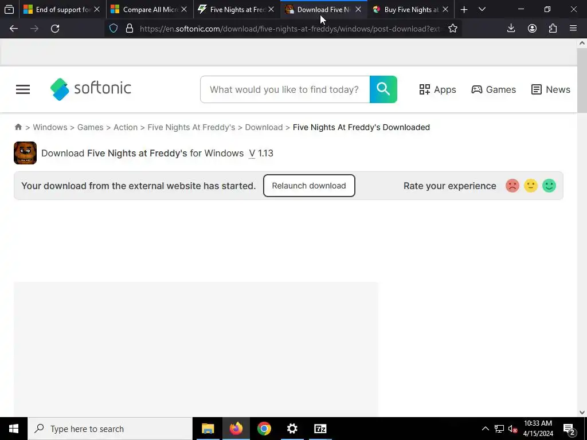
Task: Open File Explorer from taskbar
Action: click(x=208, y=429)
